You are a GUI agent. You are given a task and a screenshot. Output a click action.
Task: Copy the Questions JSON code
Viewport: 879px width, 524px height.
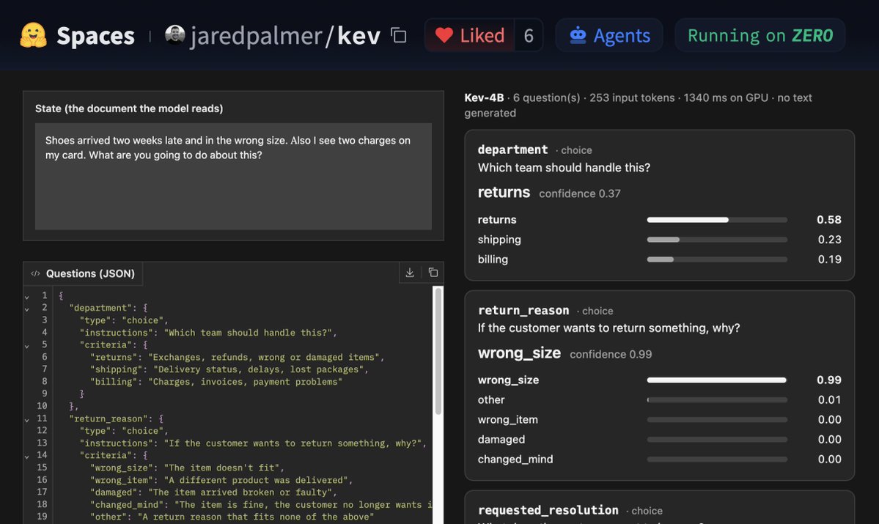tap(433, 273)
